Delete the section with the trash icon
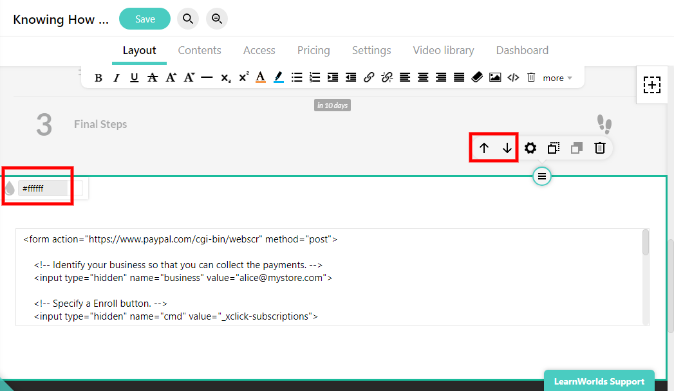Viewport: 674px width, 391px height. click(x=599, y=148)
